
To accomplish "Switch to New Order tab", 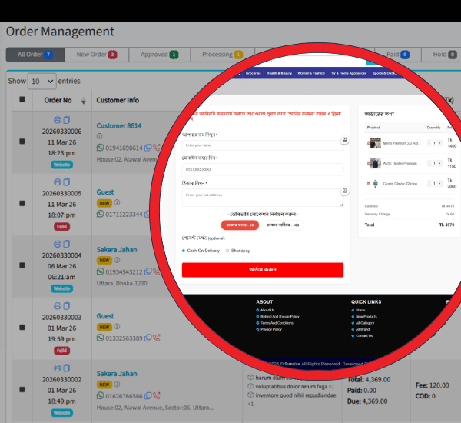I will point(97,55).
